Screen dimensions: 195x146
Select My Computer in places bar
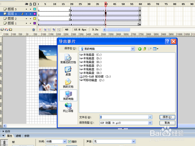point(68,95)
